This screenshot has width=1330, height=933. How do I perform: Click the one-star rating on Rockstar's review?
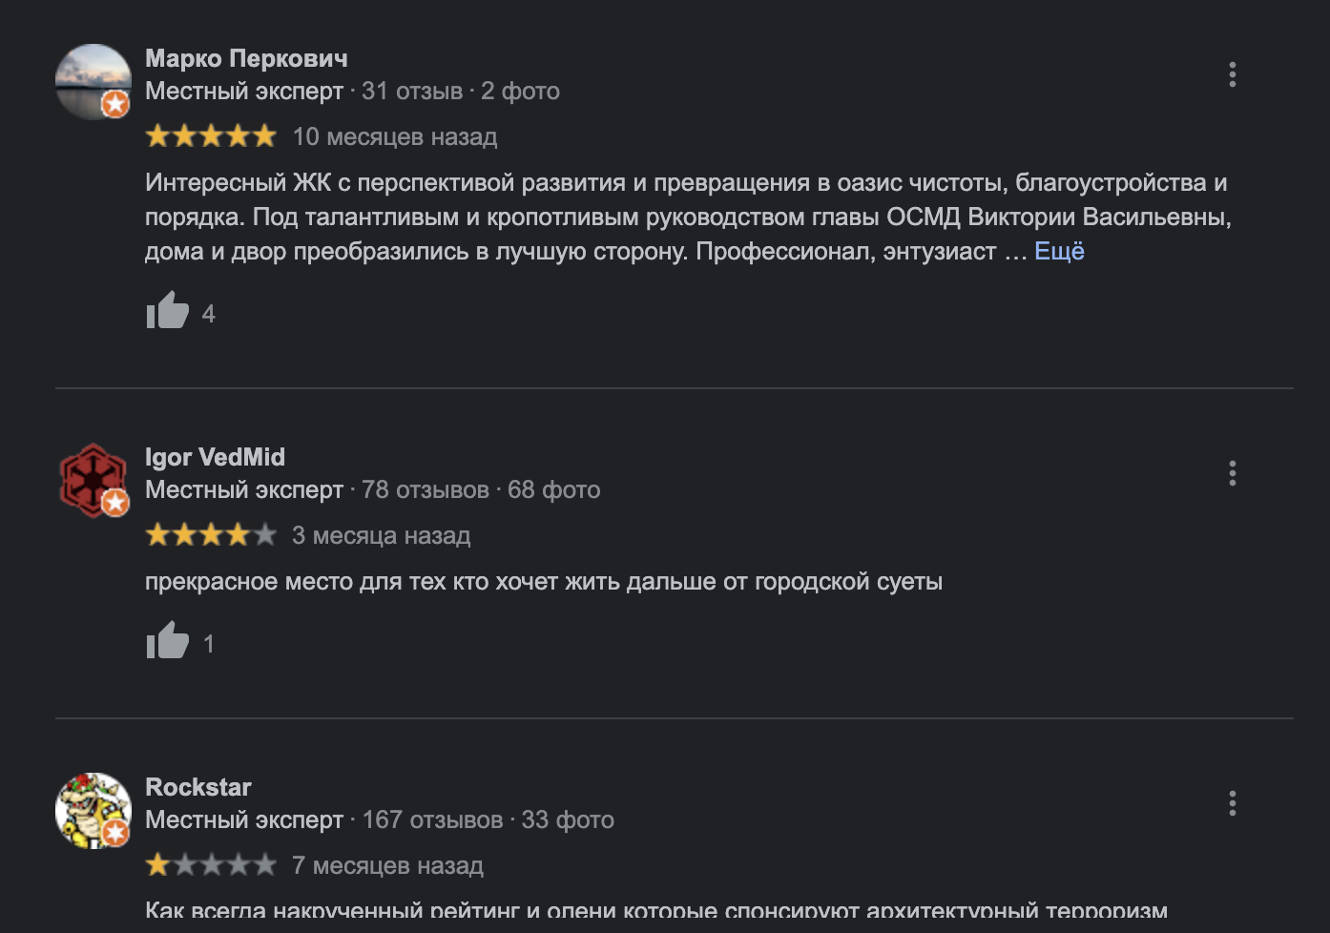[x=211, y=865]
